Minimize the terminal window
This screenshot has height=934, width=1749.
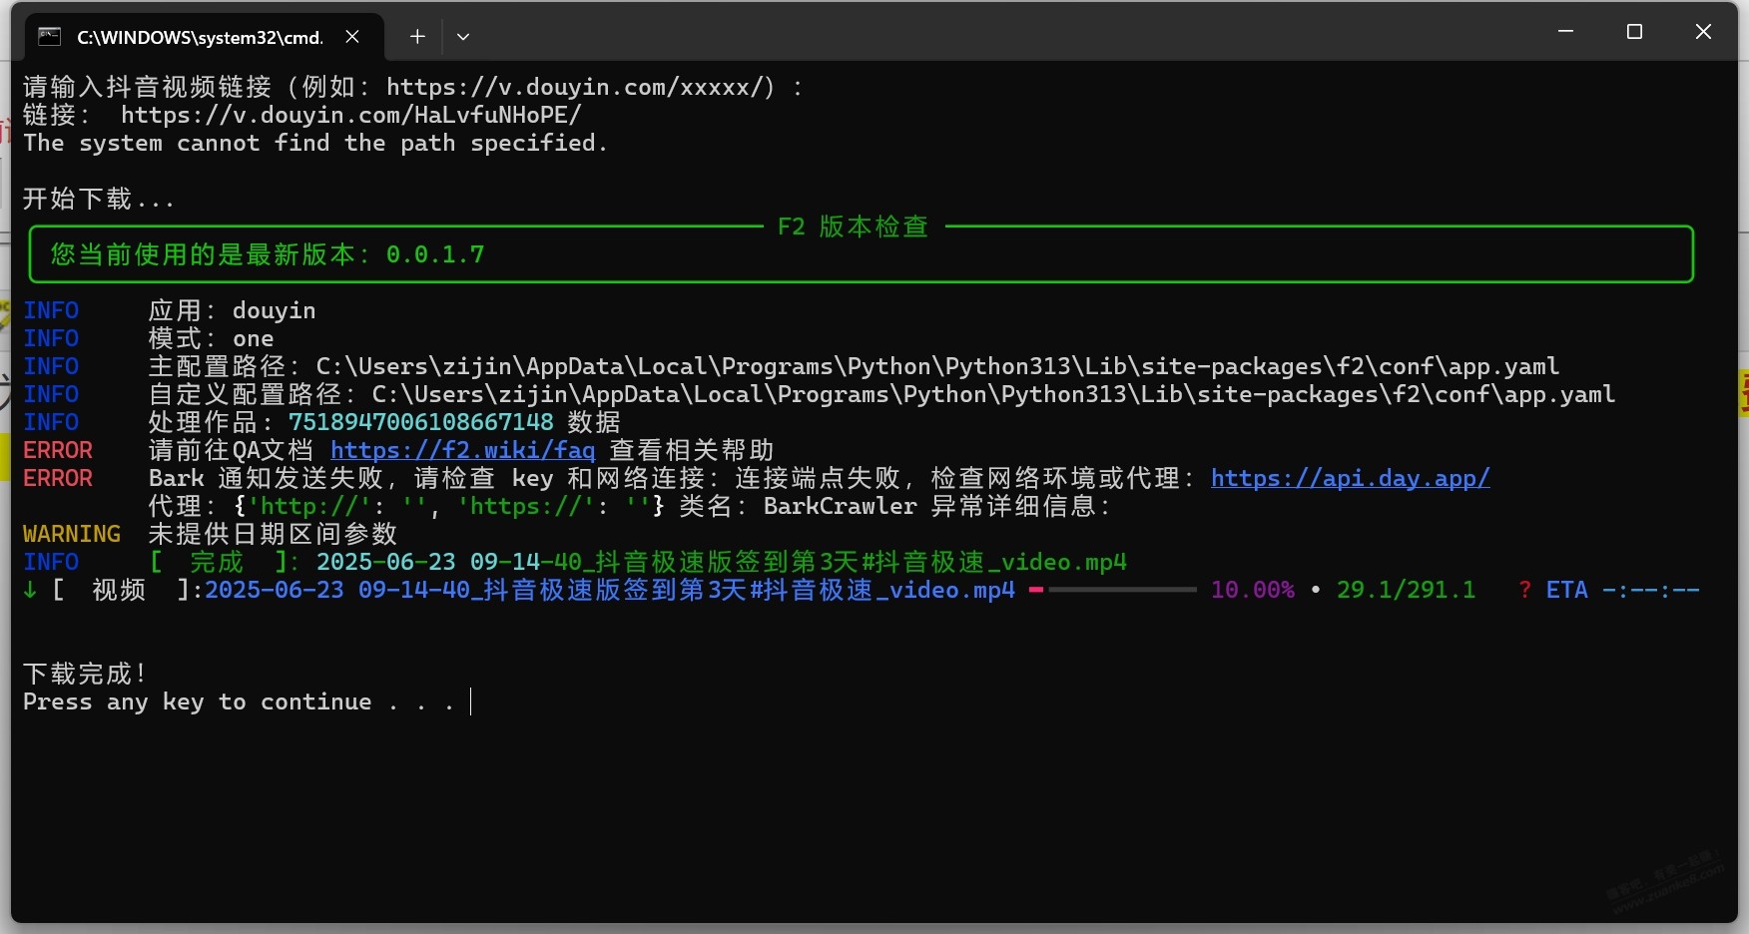tap(1565, 32)
